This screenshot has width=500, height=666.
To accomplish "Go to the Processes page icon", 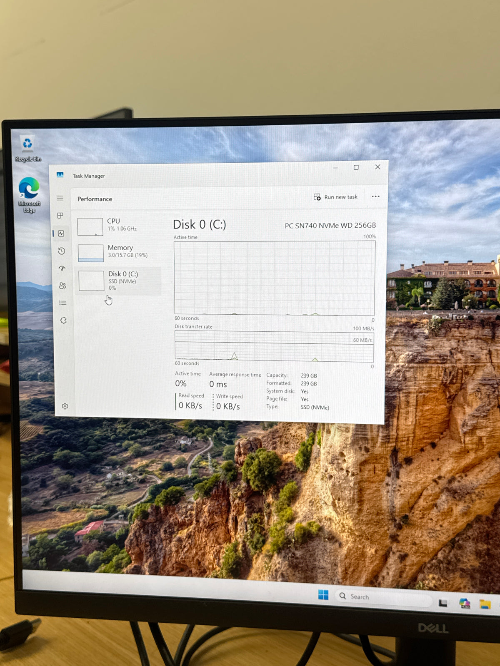I will pyautogui.click(x=60, y=216).
